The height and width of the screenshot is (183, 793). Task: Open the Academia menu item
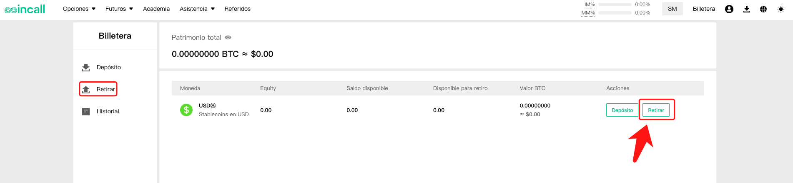156,9
